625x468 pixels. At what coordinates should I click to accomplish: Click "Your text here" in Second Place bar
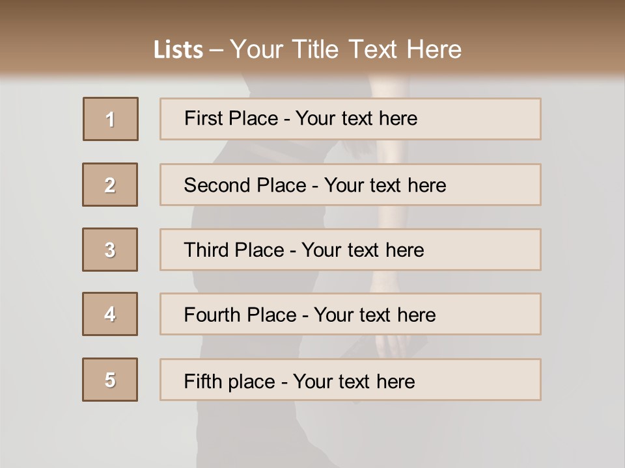click(x=385, y=185)
